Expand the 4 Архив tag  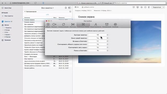click(3, 35)
